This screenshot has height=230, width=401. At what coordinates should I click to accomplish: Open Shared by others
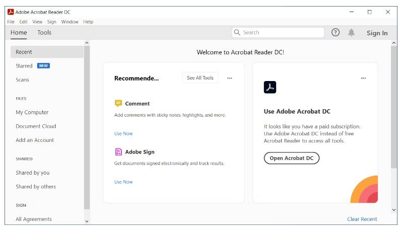pos(36,187)
